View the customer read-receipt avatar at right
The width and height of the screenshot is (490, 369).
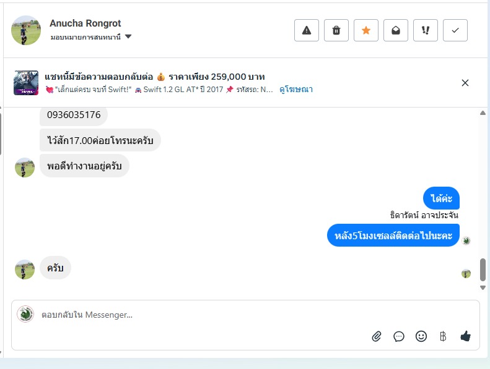point(466,274)
